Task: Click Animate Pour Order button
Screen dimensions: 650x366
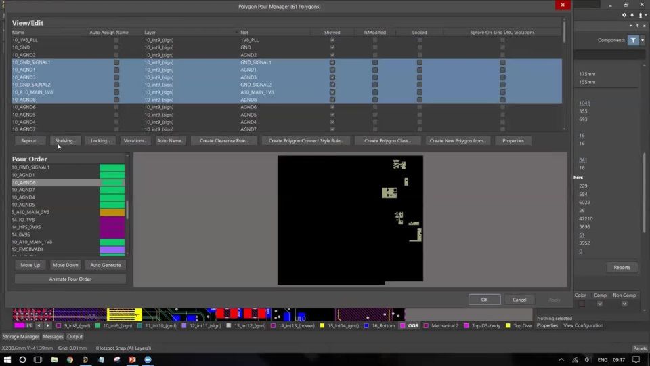Action: pyautogui.click(x=70, y=279)
